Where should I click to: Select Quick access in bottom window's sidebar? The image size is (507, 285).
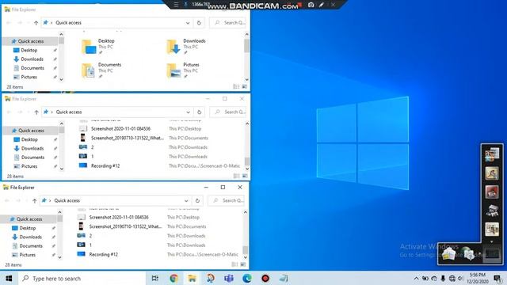pyautogui.click(x=29, y=219)
